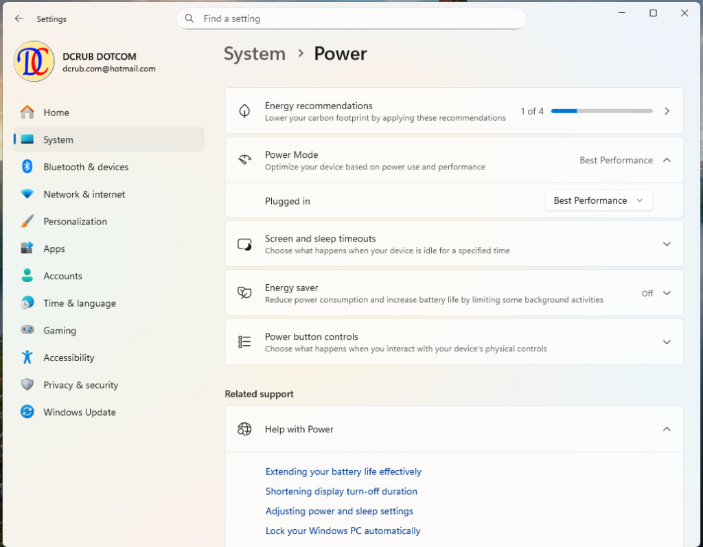Click the Accessibility label in sidebar
The image size is (703, 547).
[x=69, y=358]
